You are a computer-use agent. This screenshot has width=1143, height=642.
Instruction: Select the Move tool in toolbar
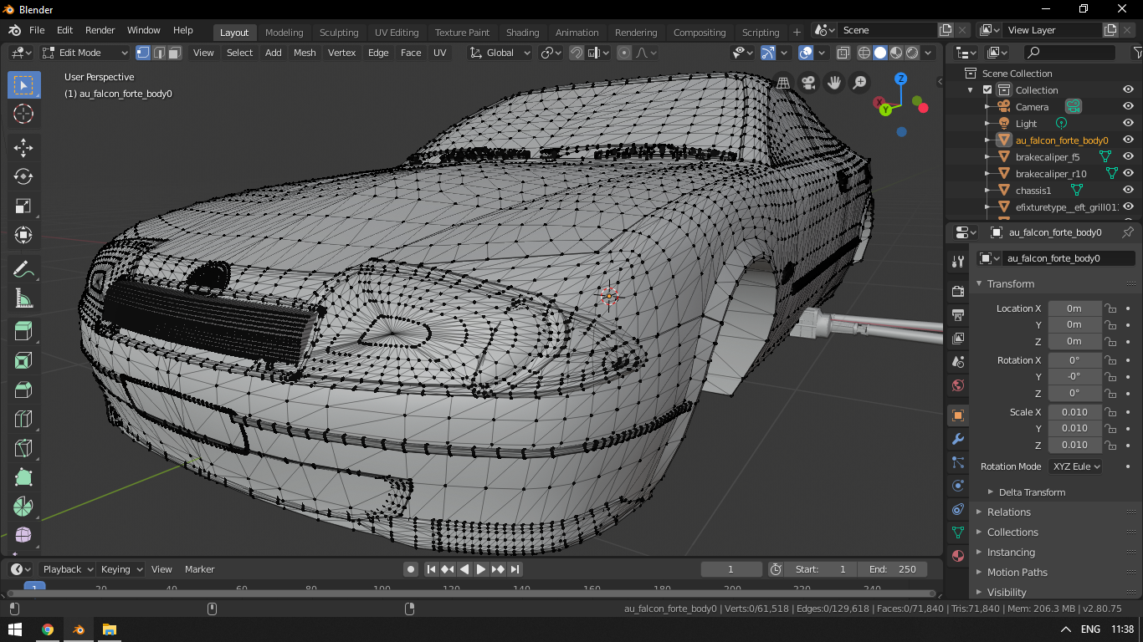[23, 148]
